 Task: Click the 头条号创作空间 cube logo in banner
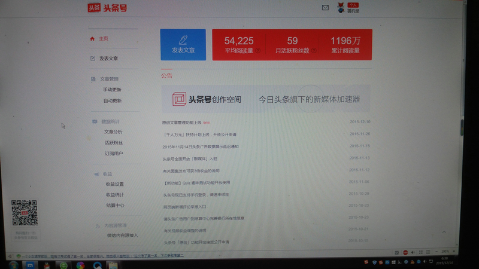point(179,99)
